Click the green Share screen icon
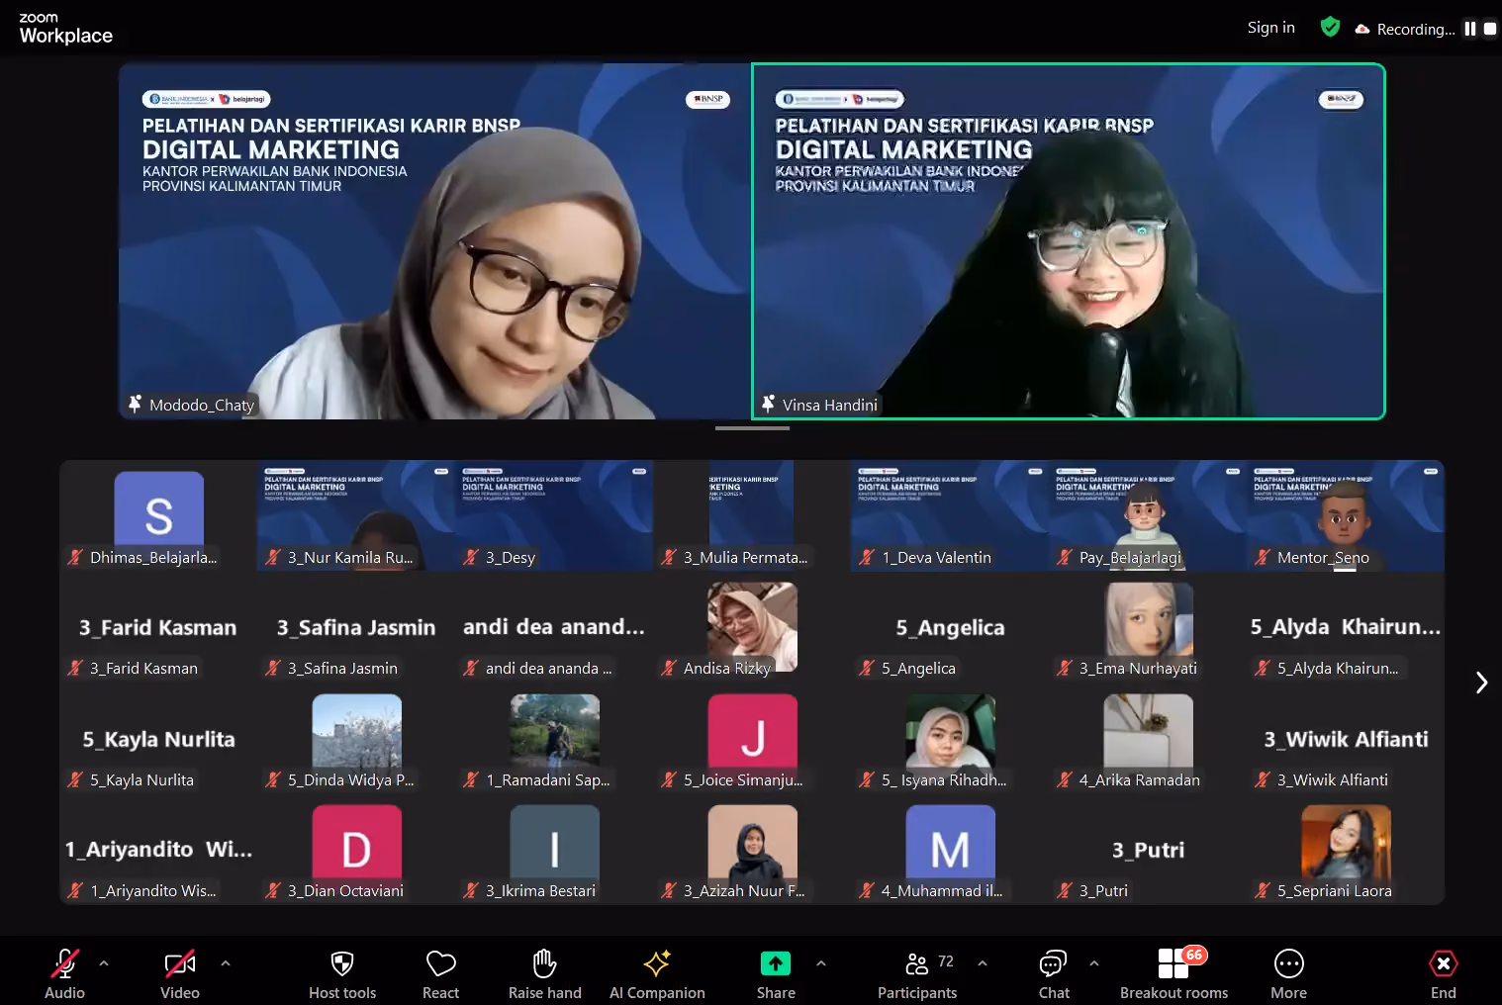1502x1005 pixels. click(x=776, y=963)
